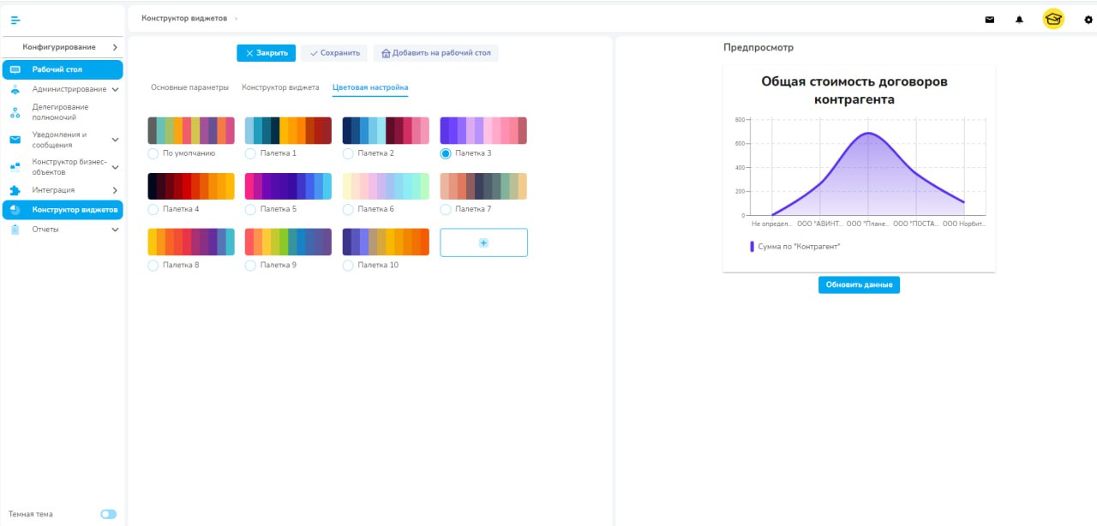This screenshot has height=526, width=1097.
Task: Toggle the Темная тема switch
Action: pos(108,514)
